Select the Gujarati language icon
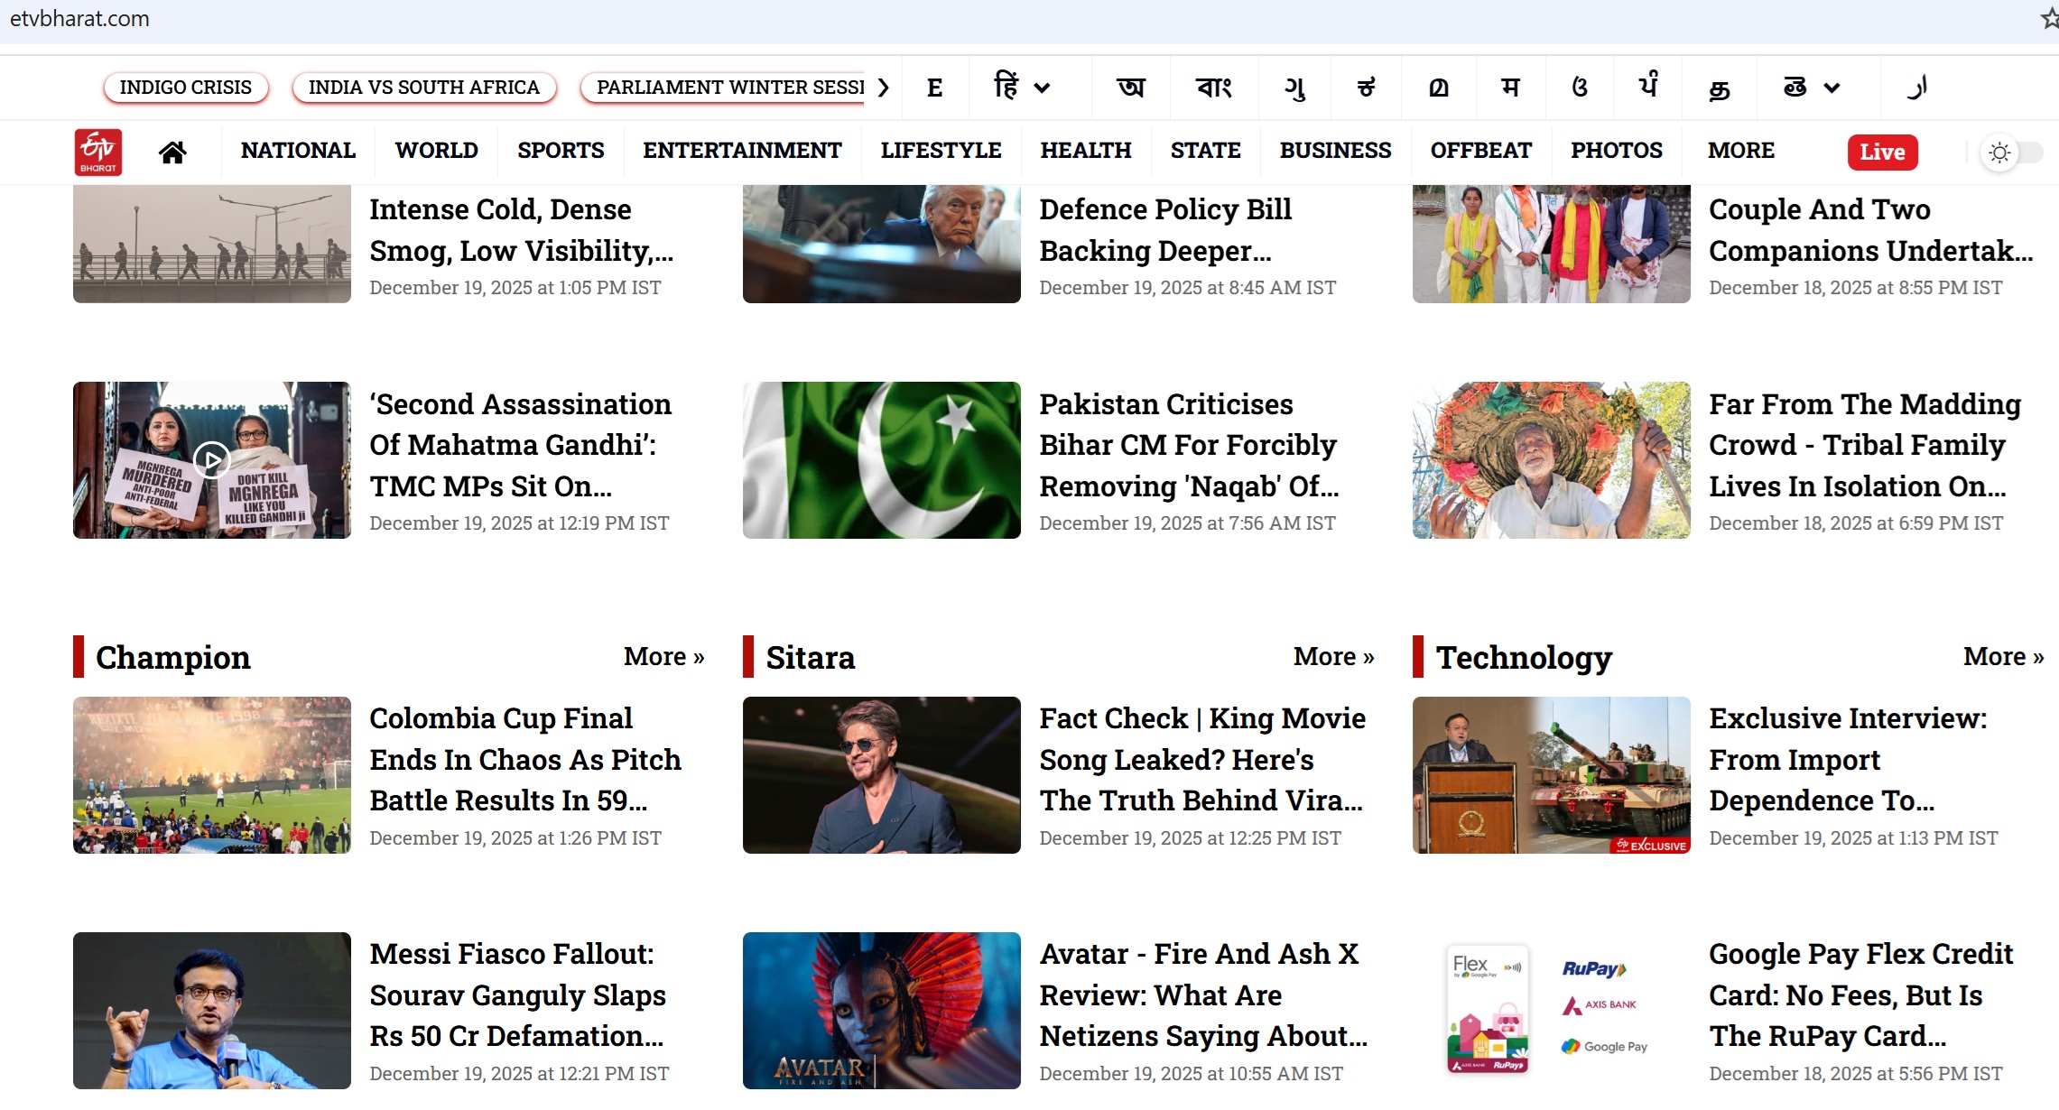Viewport: 2059px width, 1110px height. (x=1294, y=88)
